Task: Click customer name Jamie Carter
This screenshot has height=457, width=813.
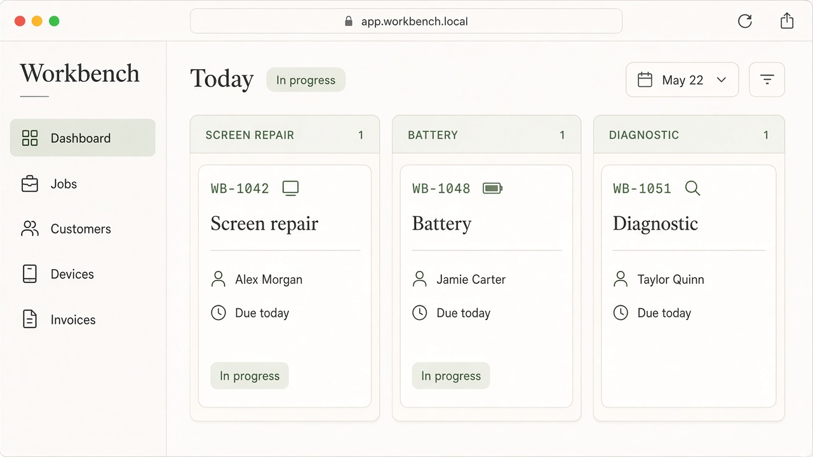Action: pos(471,279)
